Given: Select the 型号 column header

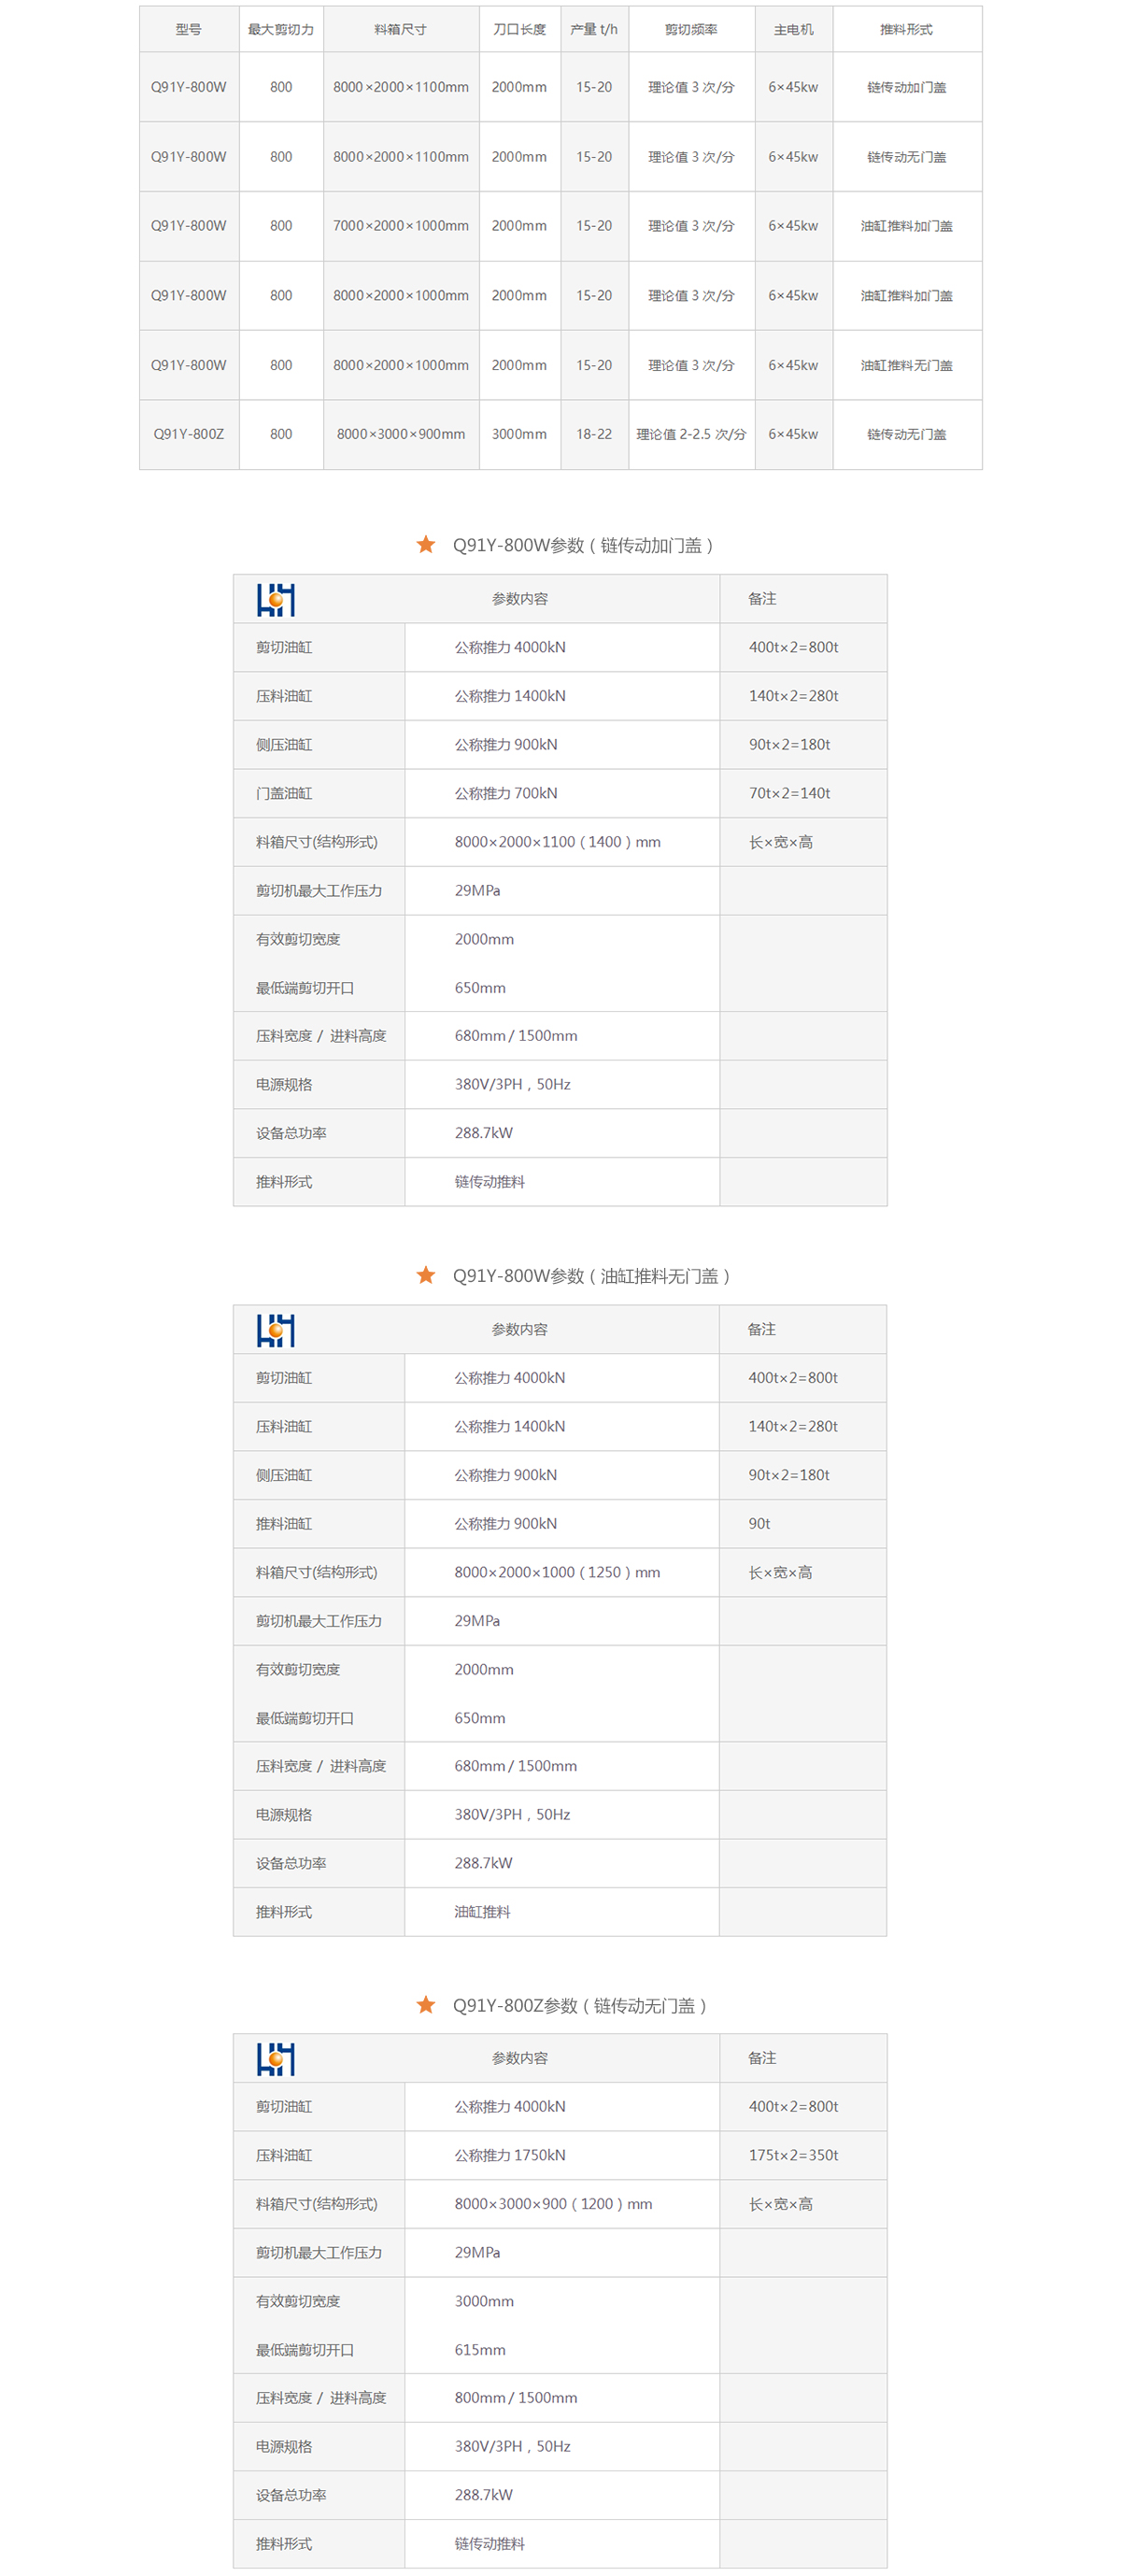Looking at the screenshot, I should (188, 30).
